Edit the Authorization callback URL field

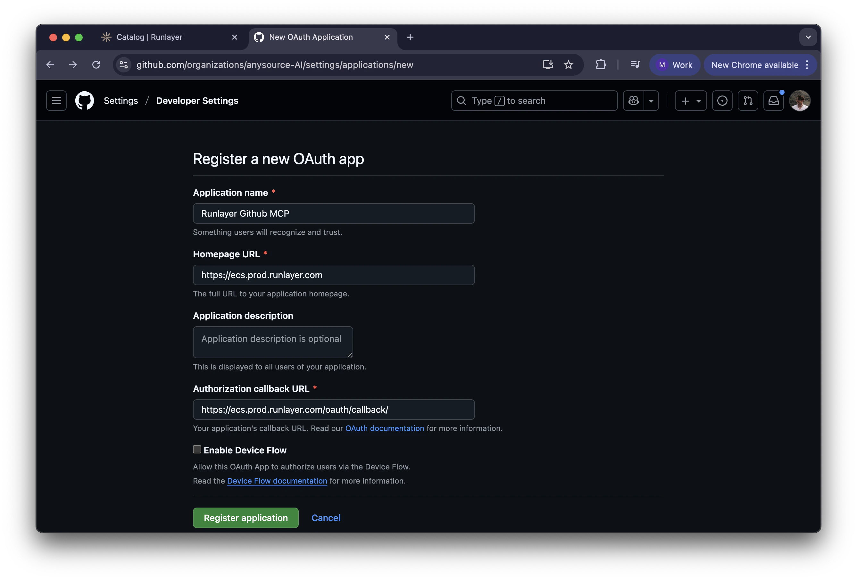(x=334, y=410)
